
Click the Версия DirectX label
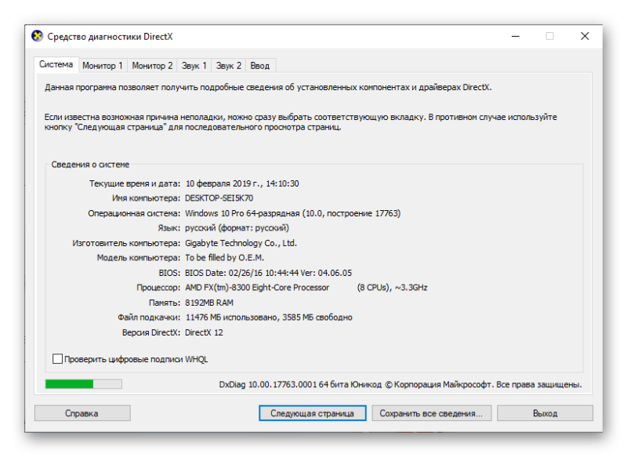click(x=151, y=332)
